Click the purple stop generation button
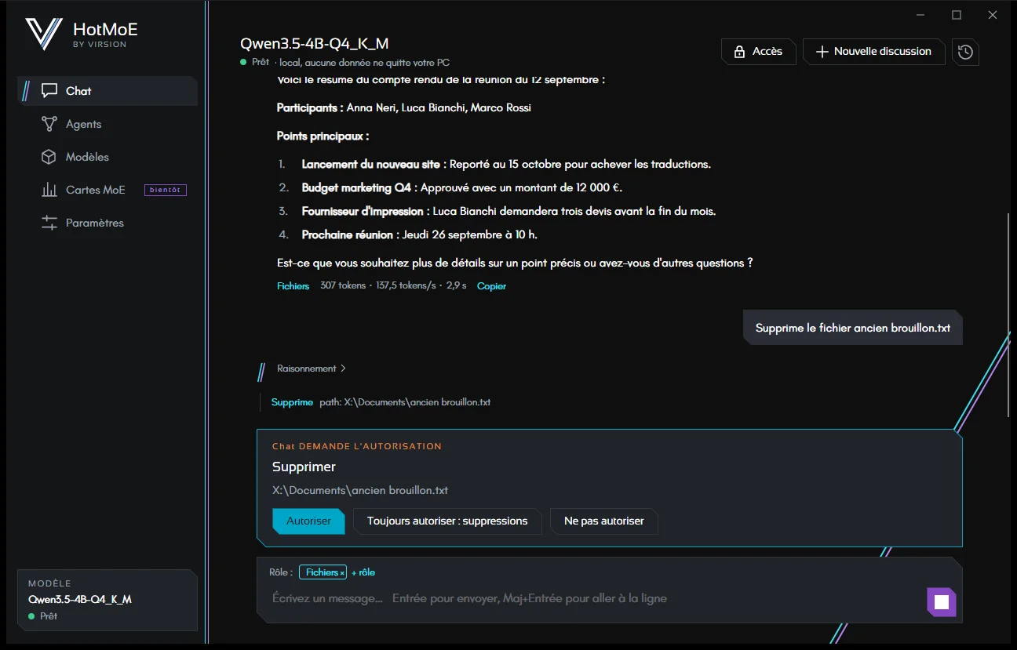 click(x=942, y=602)
